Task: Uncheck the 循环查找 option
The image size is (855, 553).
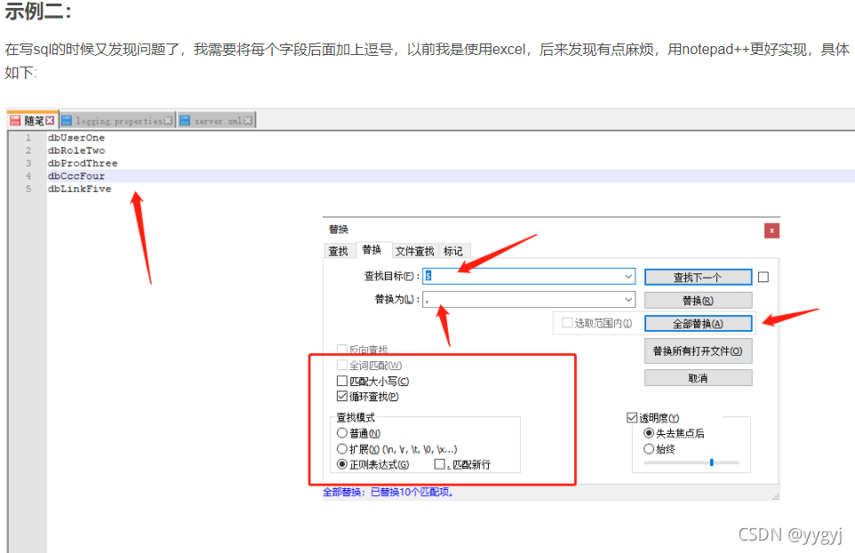Action: coord(342,397)
